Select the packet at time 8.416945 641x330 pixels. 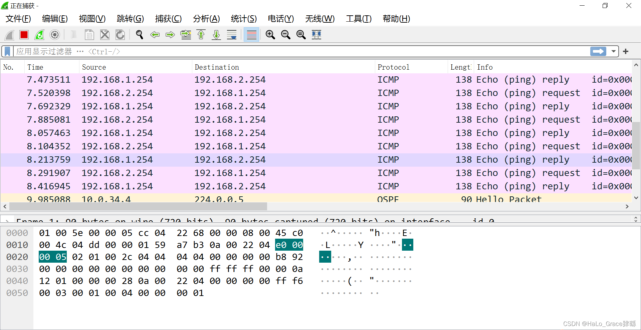tap(316, 186)
